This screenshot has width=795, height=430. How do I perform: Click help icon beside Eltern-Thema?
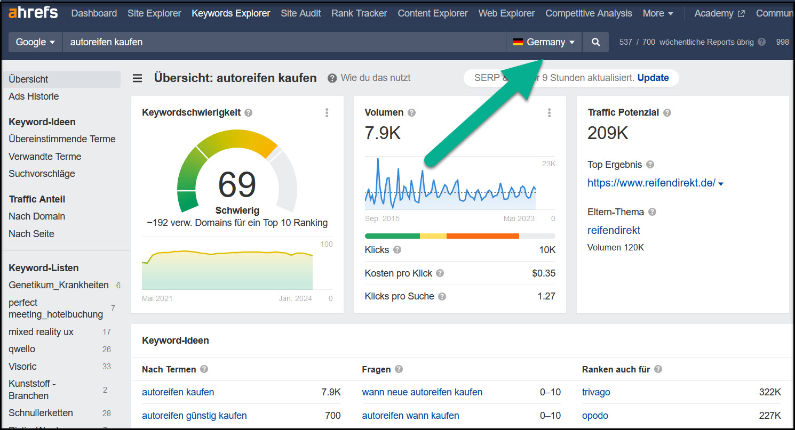[652, 212]
